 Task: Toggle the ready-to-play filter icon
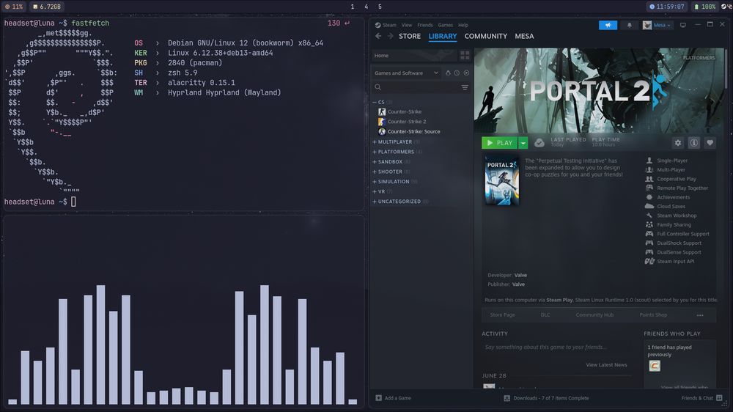click(x=466, y=73)
